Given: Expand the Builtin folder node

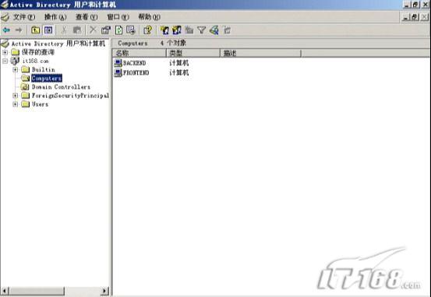Looking at the screenshot, I should (x=16, y=70).
